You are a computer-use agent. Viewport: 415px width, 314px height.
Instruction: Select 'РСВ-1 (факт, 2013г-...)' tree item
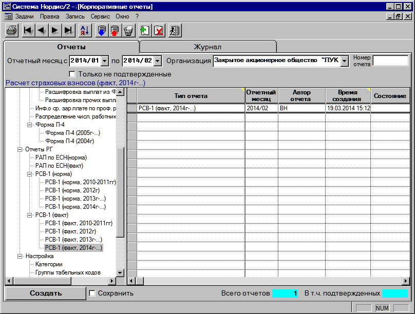click(x=73, y=240)
